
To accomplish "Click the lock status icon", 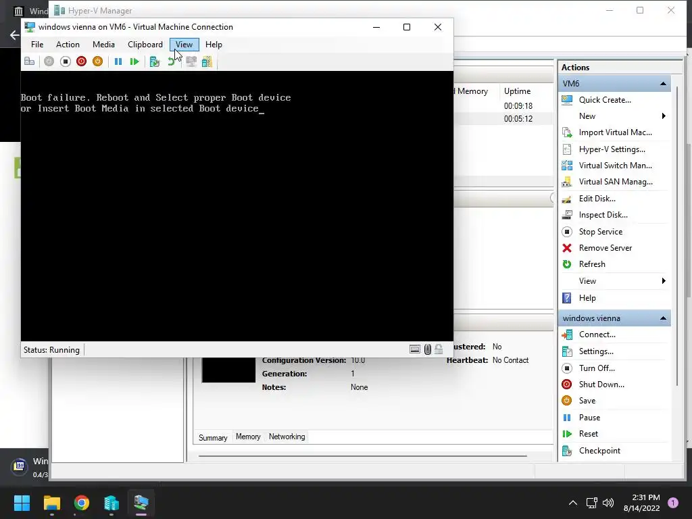I will point(439,349).
